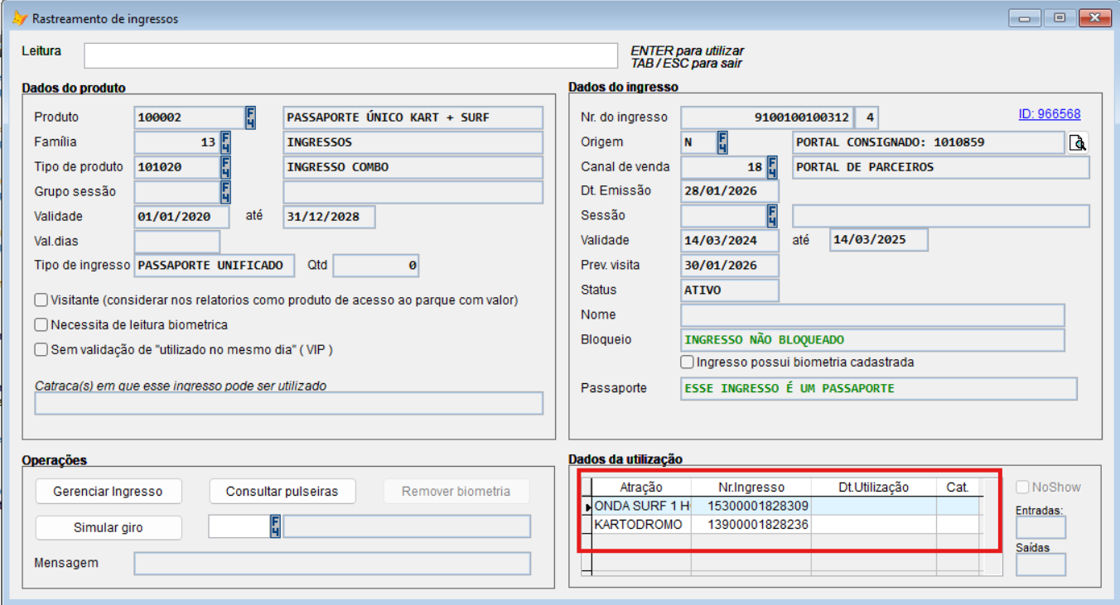Viewport: 1120px width, 605px height.
Task: Toggle Sem validação de utilizado no mesmo dia
Action: tap(41, 350)
